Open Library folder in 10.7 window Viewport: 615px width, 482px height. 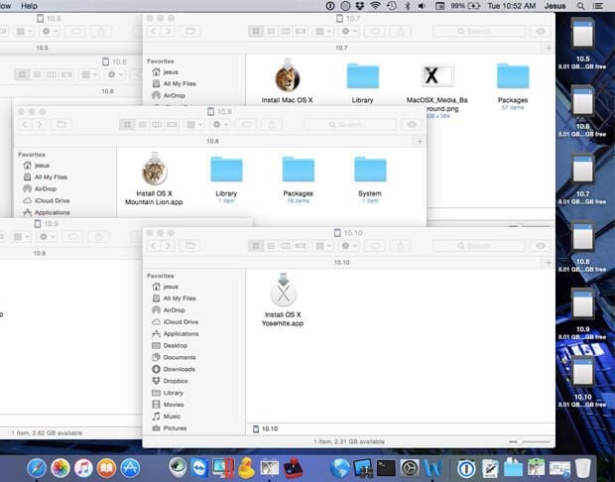[363, 75]
